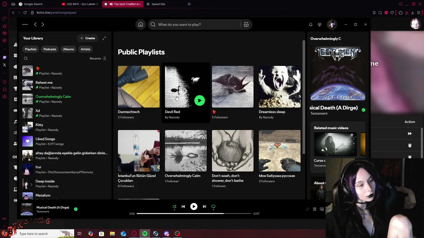Open the play queue
Viewport: 424px width, 238px height.
coord(315,209)
